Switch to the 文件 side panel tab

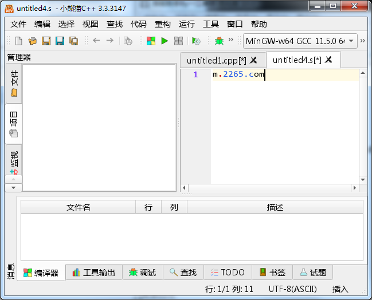tap(14, 84)
